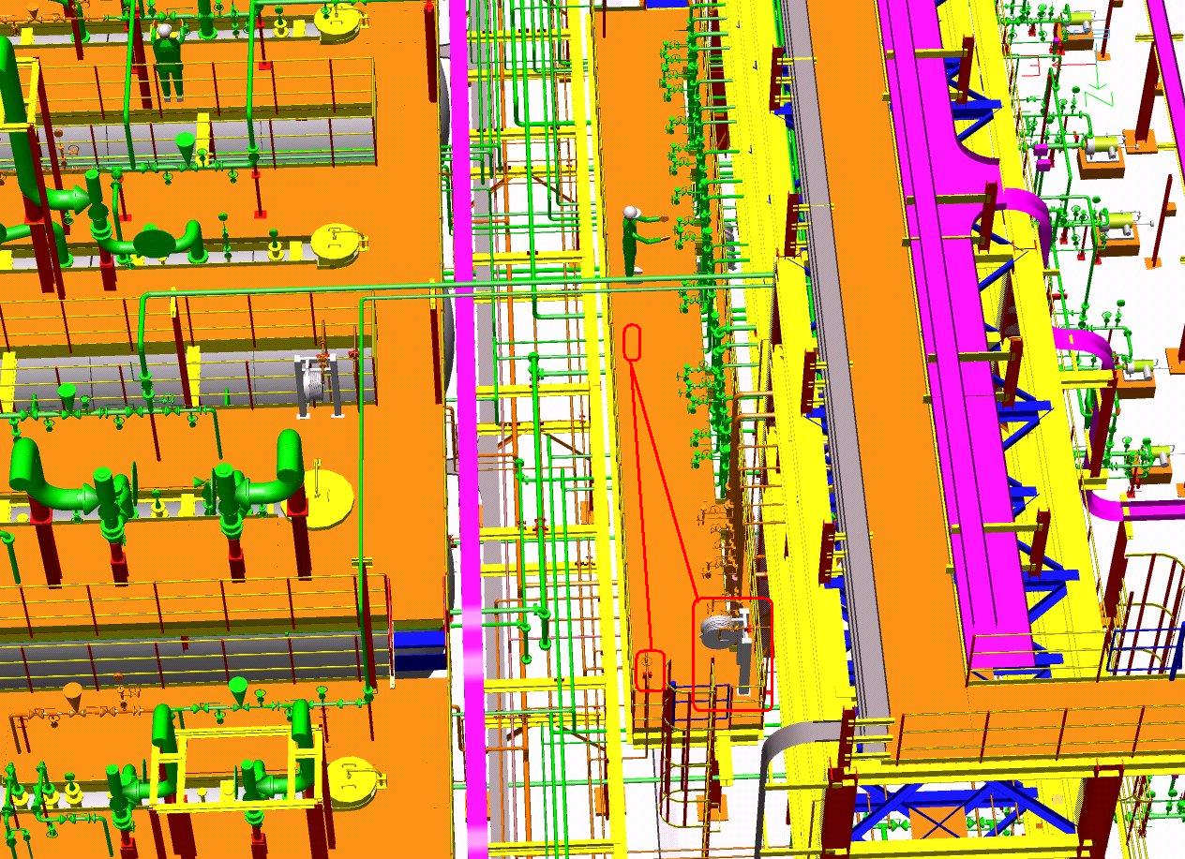Click the small red oval marker on walkway
This screenshot has height=859, width=1185.
pyautogui.click(x=632, y=342)
